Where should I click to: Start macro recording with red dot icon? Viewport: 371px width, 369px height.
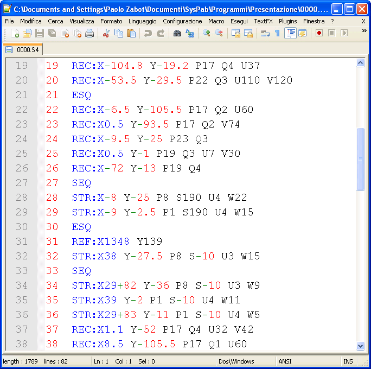tap(319, 33)
